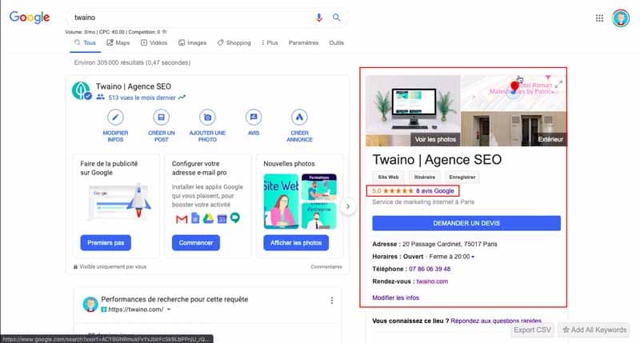Screen dimensions: 640x343
Task: Click the three-dot menu in Performances card
Action: [x=332, y=301]
